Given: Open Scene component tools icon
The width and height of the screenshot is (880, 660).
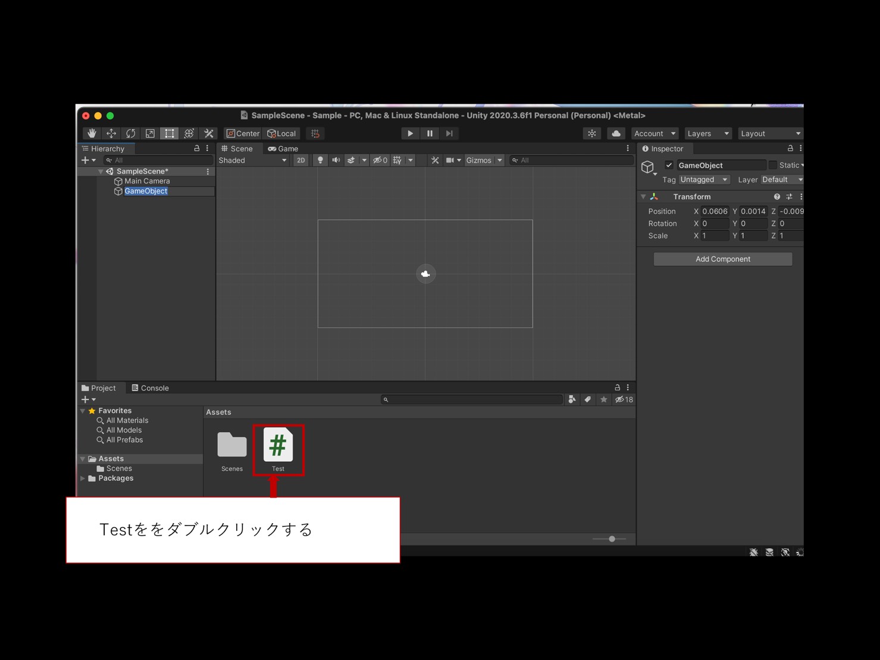Looking at the screenshot, I should click(435, 160).
